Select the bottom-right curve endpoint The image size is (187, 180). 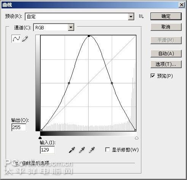pyautogui.click(x=135, y=130)
